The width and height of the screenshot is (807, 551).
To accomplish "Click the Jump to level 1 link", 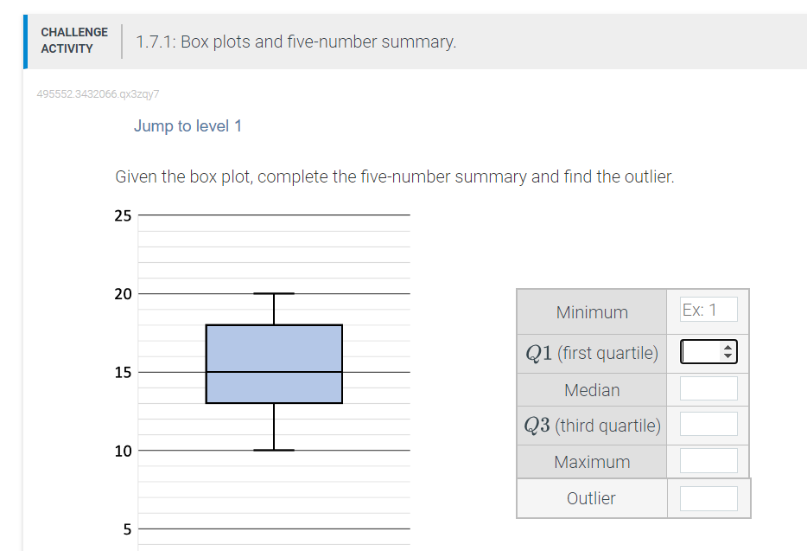I will coord(187,126).
